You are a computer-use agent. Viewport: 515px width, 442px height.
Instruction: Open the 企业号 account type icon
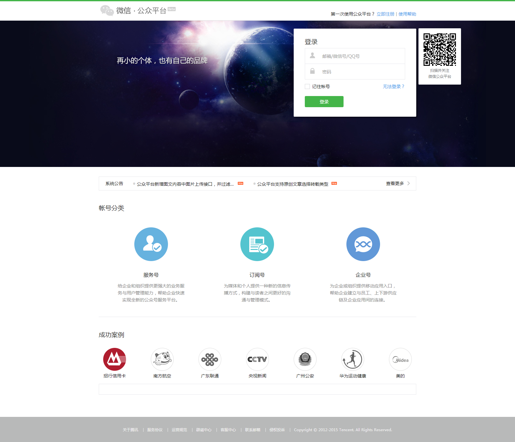363,244
